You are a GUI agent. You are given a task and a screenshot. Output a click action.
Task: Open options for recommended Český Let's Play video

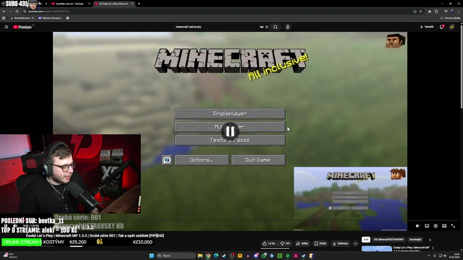[x=433, y=248]
